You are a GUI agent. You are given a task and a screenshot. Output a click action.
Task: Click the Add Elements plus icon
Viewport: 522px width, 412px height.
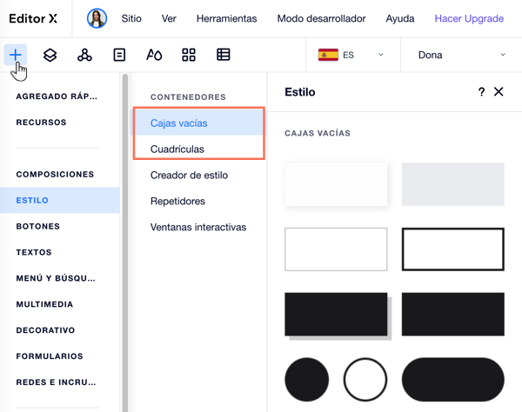(x=15, y=55)
